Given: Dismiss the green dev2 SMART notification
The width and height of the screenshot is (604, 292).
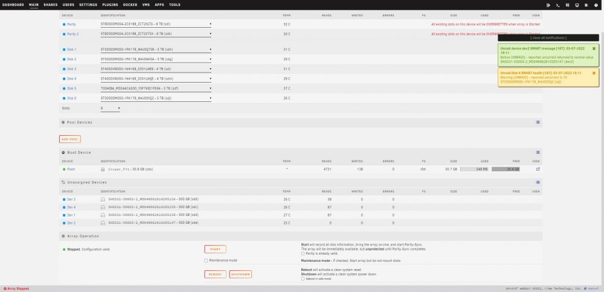Looking at the screenshot, I should coord(594,48).
